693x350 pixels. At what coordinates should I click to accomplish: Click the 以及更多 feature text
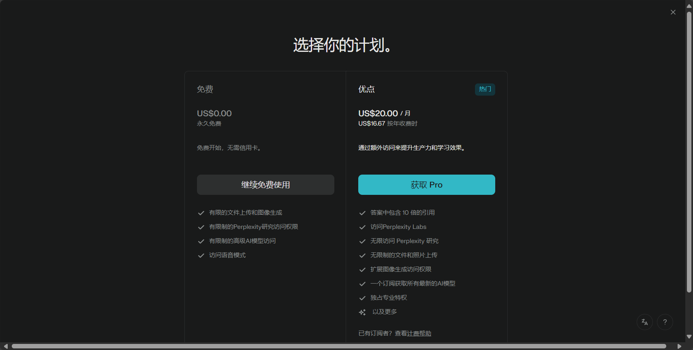(x=385, y=312)
